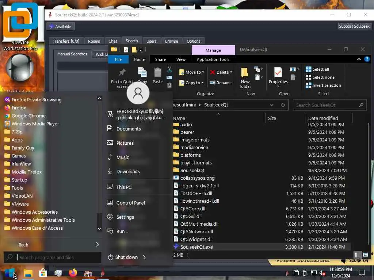Switch to large icons view button
The height and width of the screenshot is (280, 374).
[x=365, y=255]
